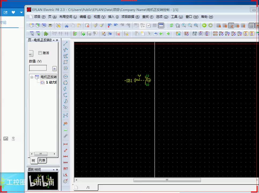
Task: Open the 项目数据 (R) menu
Action: (131, 17)
